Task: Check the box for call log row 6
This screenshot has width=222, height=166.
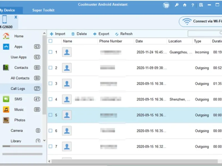Action: coord(51,131)
